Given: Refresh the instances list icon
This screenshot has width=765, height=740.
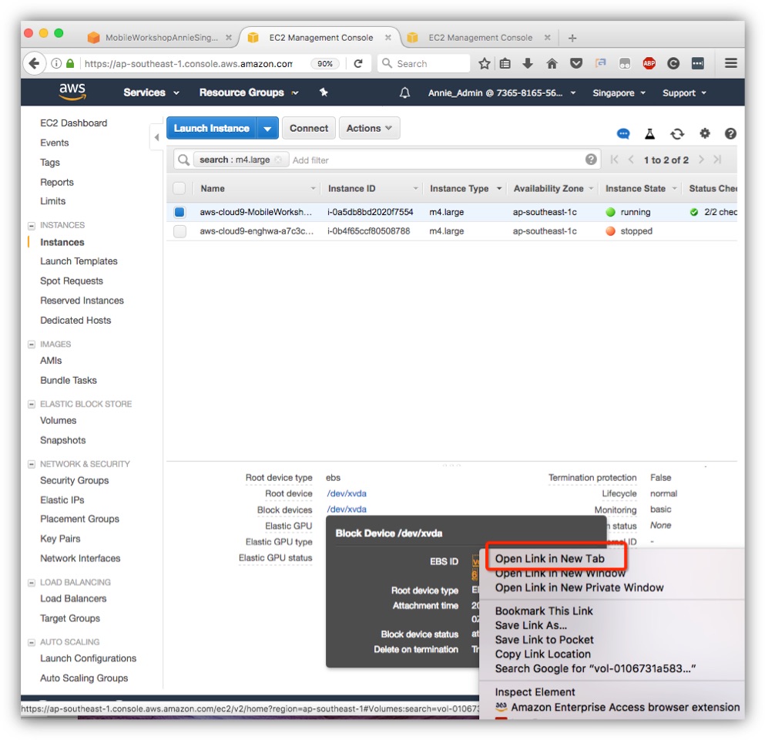Looking at the screenshot, I should tap(676, 133).
